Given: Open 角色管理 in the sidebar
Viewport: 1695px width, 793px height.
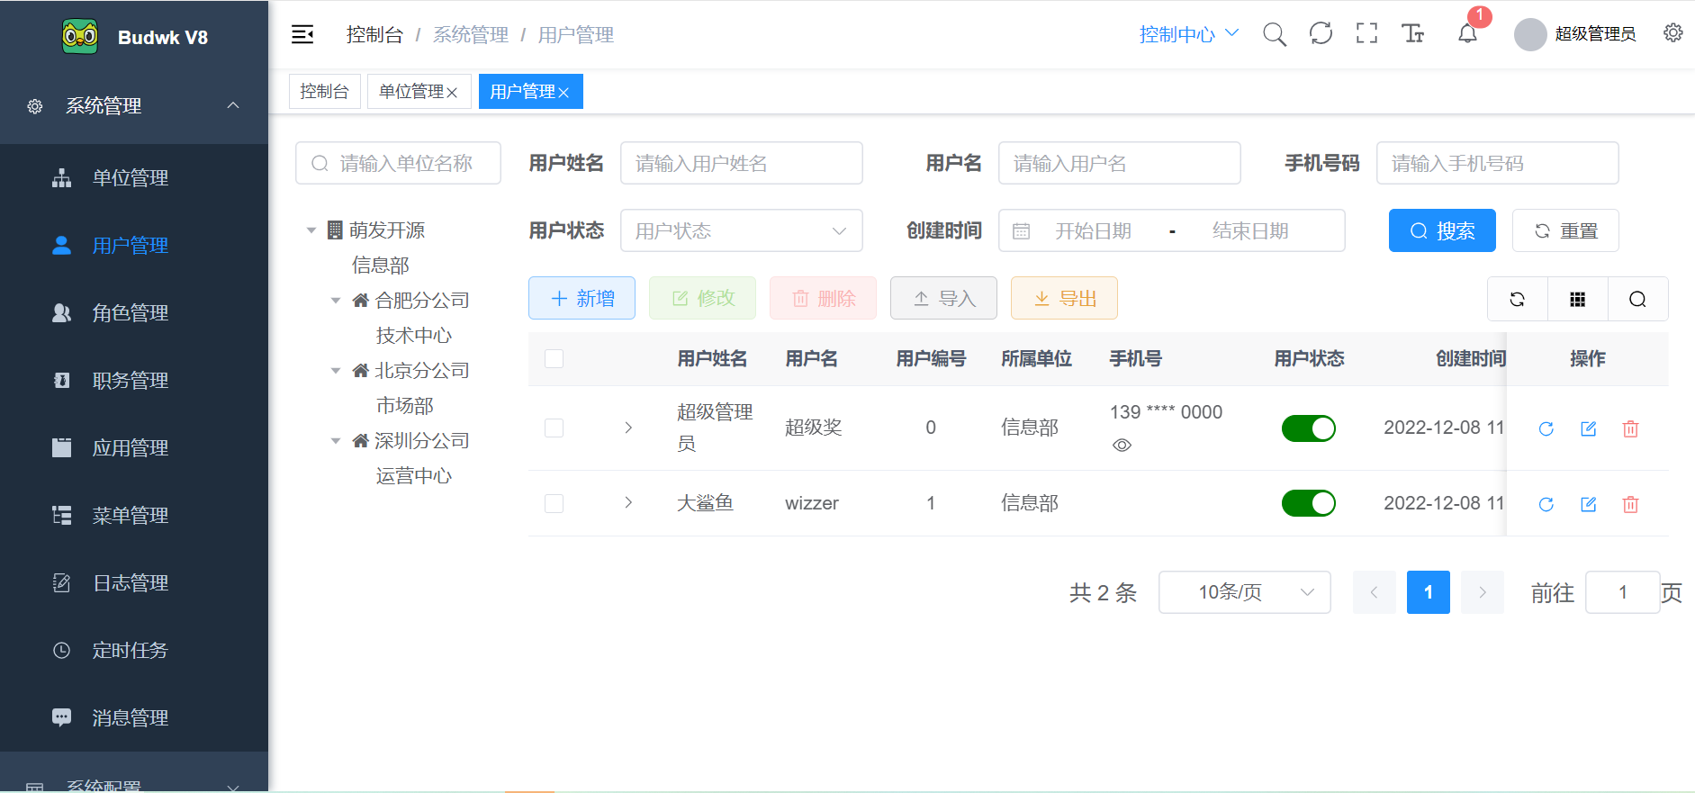Looking at the screenshot, I should pos(130,313).
